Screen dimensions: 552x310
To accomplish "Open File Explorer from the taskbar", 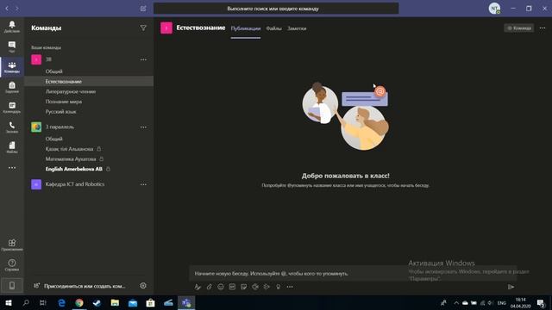I will click(x=115, y=302).
